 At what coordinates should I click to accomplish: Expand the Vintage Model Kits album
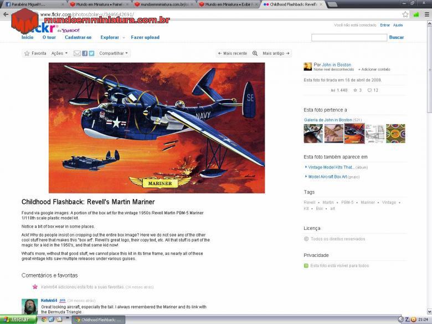pos(331,167)
